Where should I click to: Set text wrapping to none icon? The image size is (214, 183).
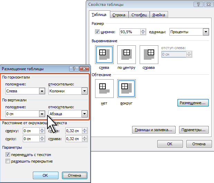[104, 89]
